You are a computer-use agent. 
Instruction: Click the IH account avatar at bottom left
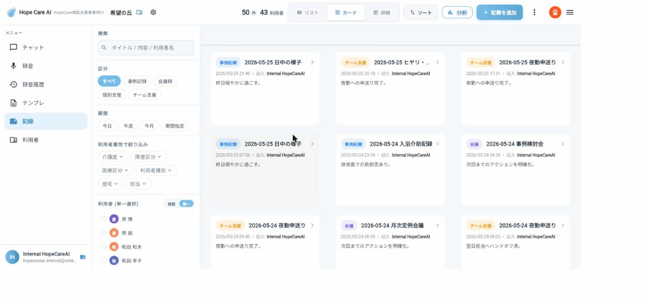click(12, 257)
